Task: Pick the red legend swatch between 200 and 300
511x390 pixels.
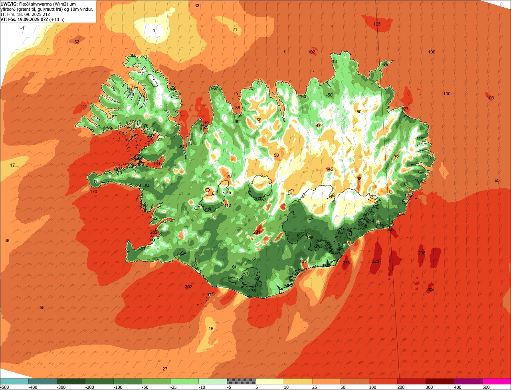Action: coord(411,381)
